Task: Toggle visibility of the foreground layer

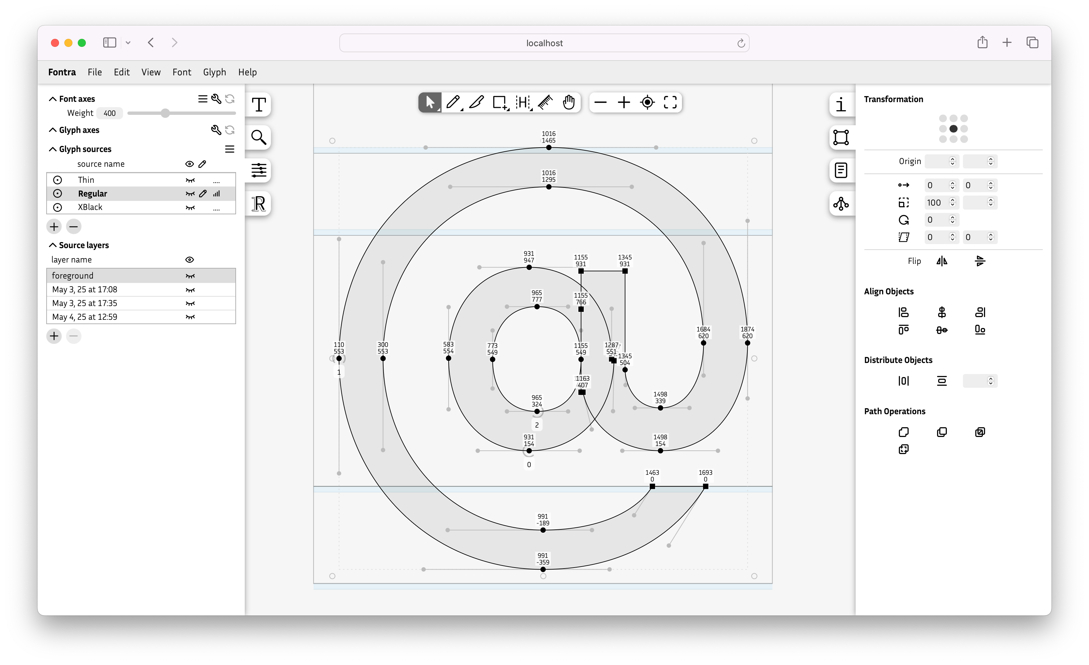Action: pyautogui.click(x=190, y=275)
